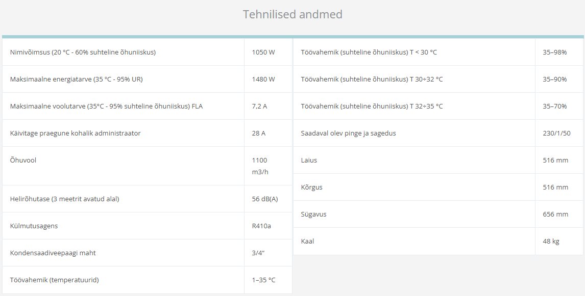Select the Maksimaalne energiatarve label
Image resolution: width=585 pixels, height=296 pixels.
click(x=76, y=79)
